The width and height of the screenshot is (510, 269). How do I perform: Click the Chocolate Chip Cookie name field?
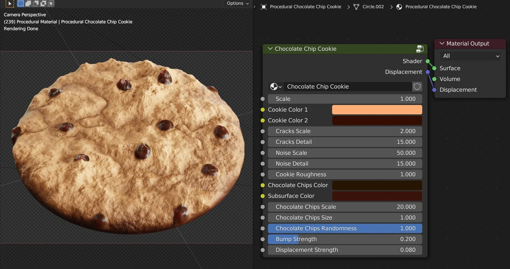347,87
